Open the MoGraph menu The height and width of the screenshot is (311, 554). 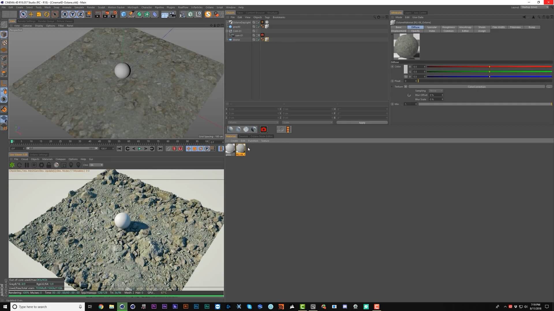tap(133, 7)
